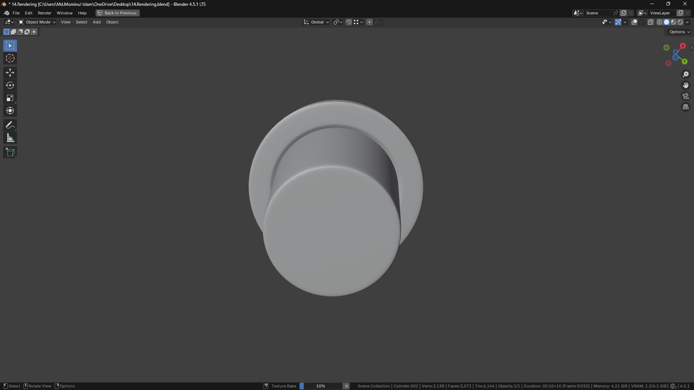Screen dimensions: 694x390
Task: Select the Select Box tool
Action: click(x=10, y=46)
